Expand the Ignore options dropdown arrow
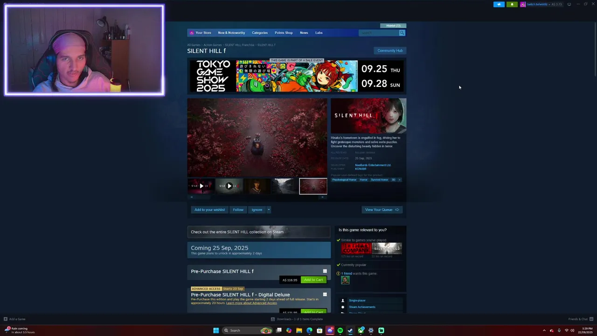Screen dimensions: 597x336 pos(269,210)
